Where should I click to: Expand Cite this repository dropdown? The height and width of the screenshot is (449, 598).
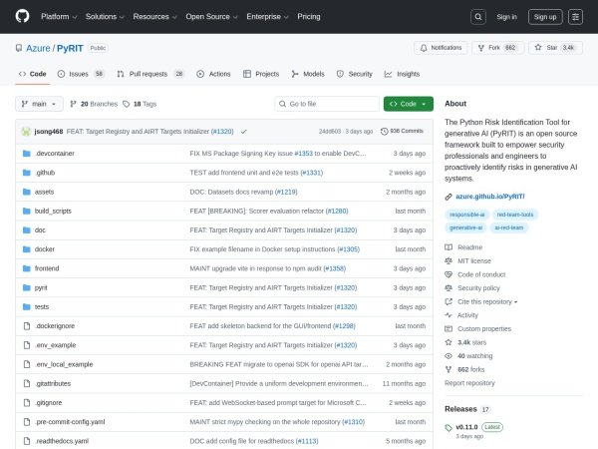pos(487,301)
